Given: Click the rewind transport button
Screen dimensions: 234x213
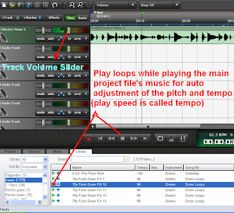Looking at the screenshot, I should coord(111,138).
